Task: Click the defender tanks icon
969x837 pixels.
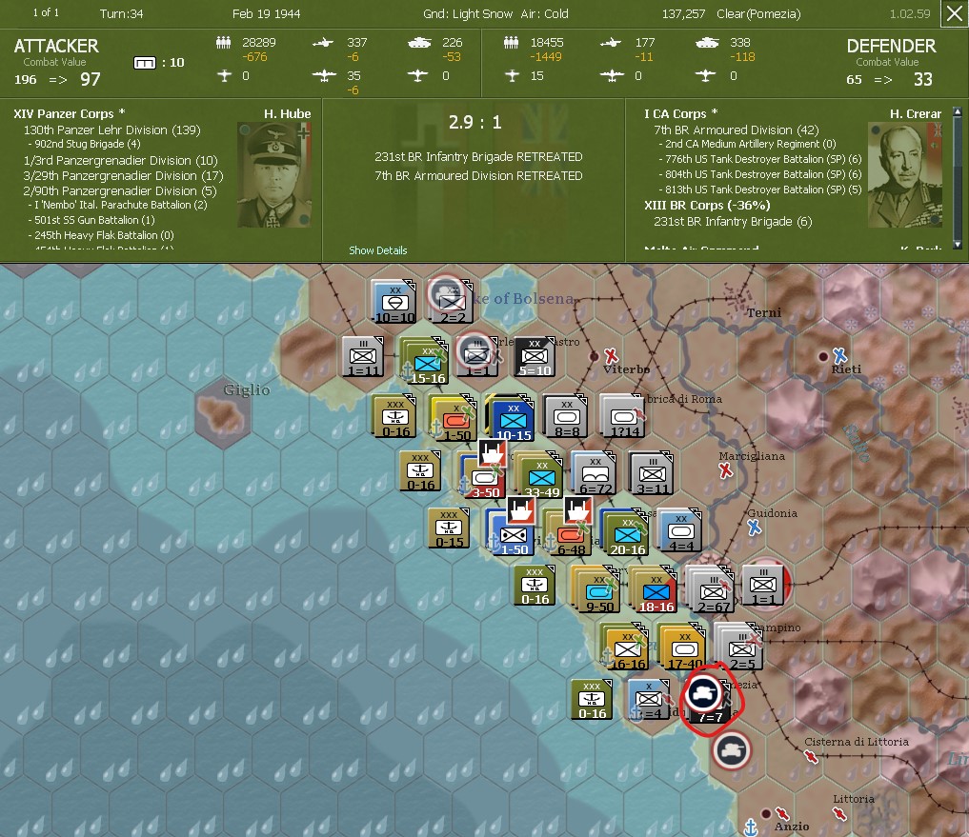Action: pyautogui.click(x=707, y=43)
